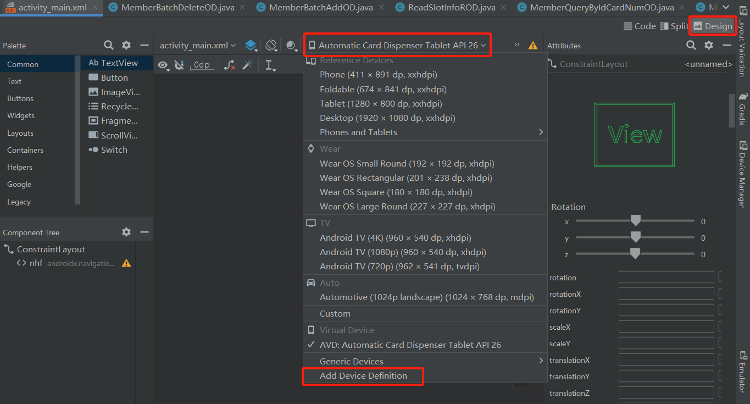Screen dimensions: 750x404
Task: Select AVD Automatic Card Dispenser Tablet
Action: (425, 345)
